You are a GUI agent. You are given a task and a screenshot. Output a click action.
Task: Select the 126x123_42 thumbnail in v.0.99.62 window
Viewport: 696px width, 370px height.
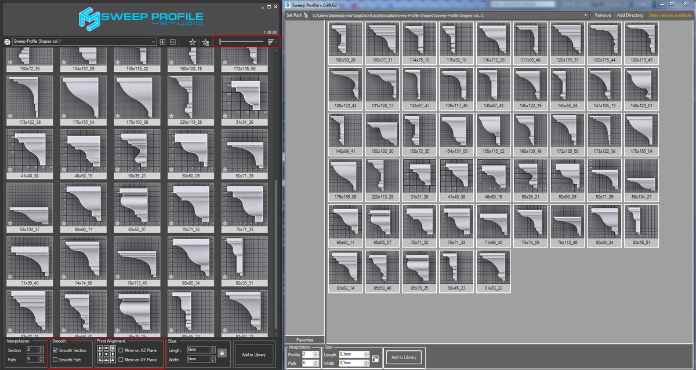pyautogui.click(x=346, y=88)
